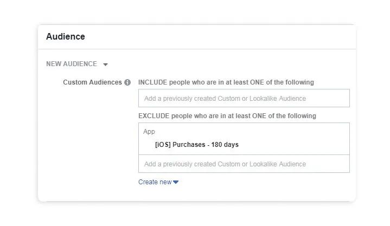Expand the Create new menu
This screenshot has width=390, height=226.
pos(155,182)
